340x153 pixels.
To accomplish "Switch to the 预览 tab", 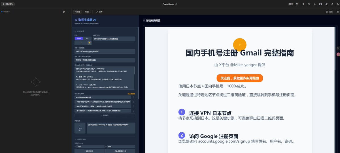I will [77, 12].
